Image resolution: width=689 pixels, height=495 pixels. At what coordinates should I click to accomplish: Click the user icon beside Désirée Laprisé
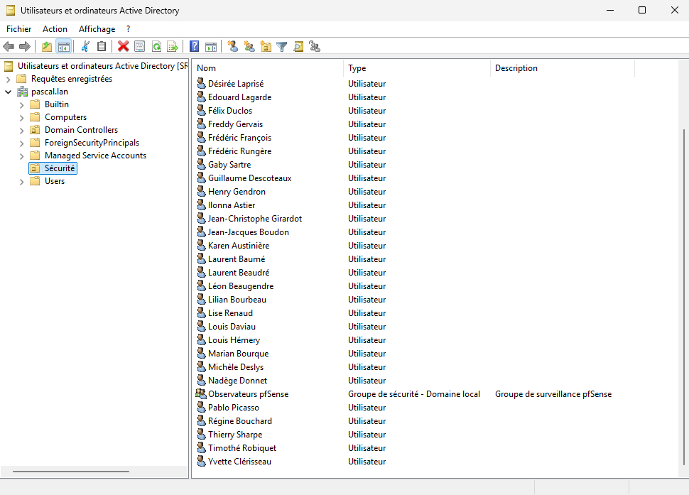201,83
